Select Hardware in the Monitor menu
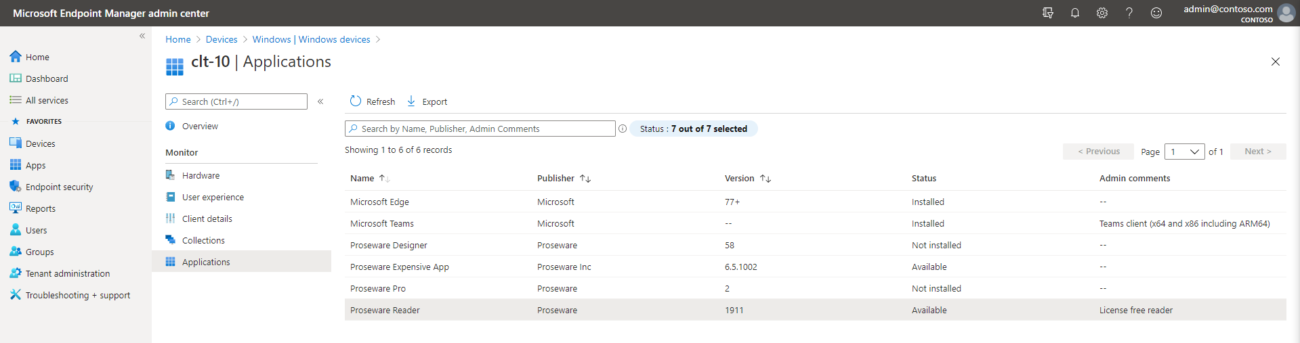 point(201,175)
